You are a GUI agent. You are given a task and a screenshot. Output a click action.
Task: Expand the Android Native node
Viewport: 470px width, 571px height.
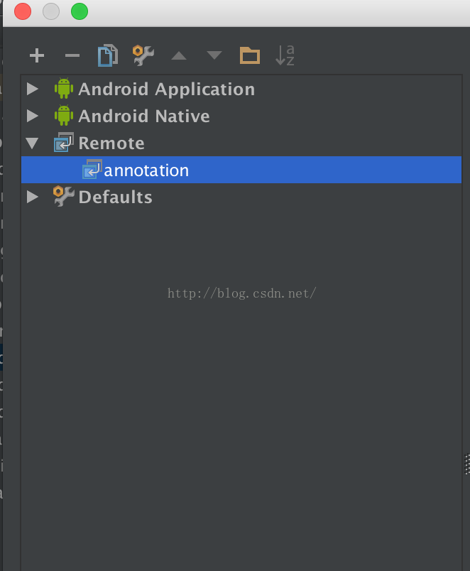[x=33, y=116]
